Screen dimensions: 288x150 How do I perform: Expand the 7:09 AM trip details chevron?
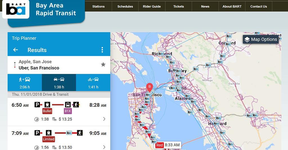(x=104, y=147)
